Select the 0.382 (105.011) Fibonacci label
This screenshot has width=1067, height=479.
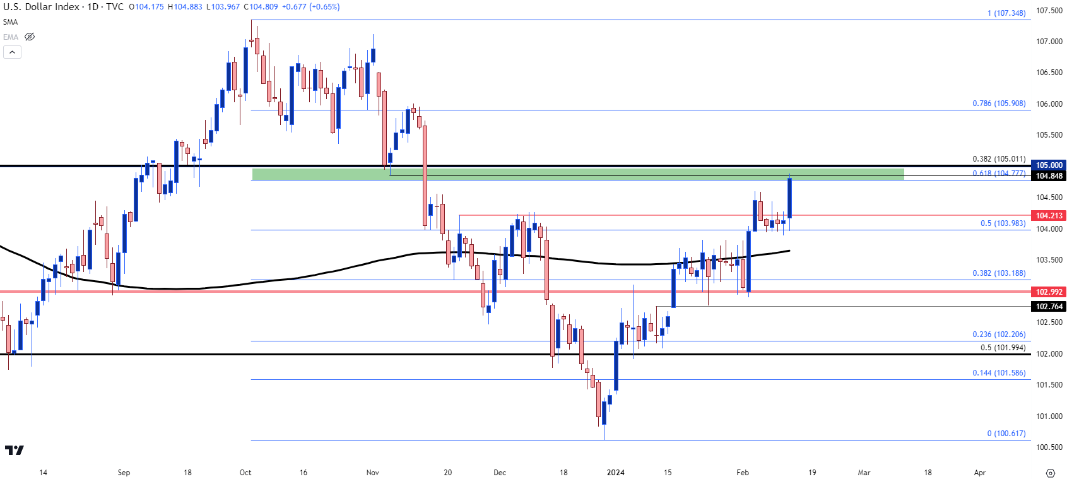[999, 159]
